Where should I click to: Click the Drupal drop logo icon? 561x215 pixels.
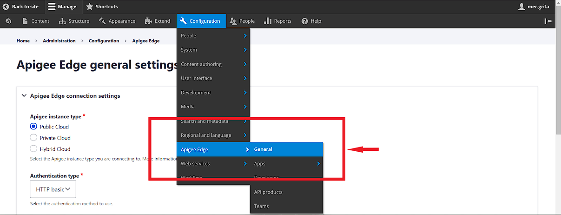[8, 21]
